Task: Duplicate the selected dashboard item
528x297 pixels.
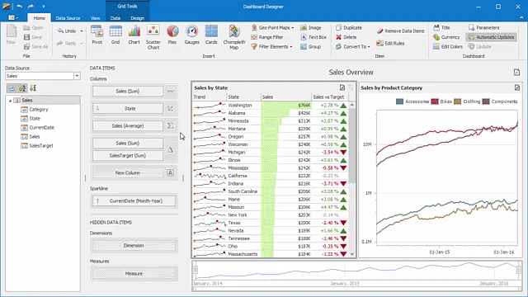Action: [x=349, y=27]
